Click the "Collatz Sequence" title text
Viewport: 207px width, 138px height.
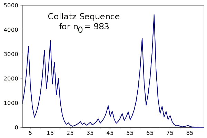84,17
